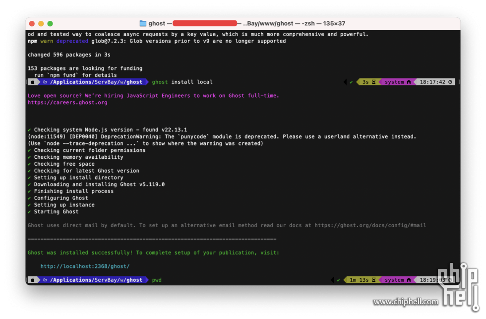The image size is (486, 319).
Task: Click the check mark before 'Starting Ghost'
Action: [x=29, y=212]
